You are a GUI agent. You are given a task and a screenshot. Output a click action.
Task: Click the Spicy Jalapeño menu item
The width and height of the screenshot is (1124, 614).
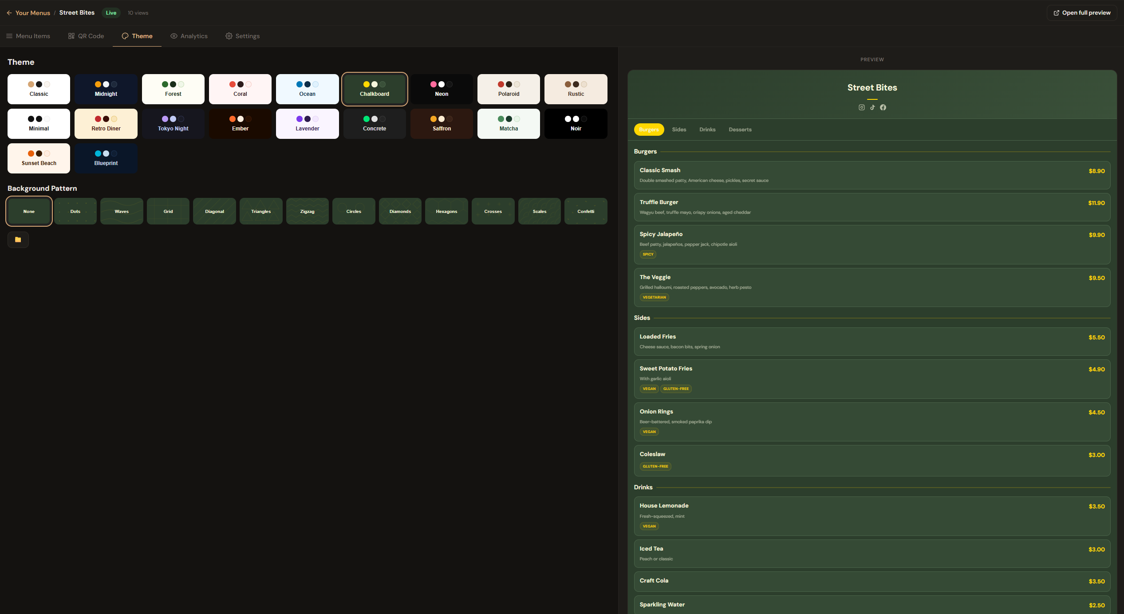(872, 244)
